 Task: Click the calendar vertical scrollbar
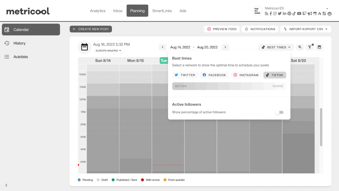321,127
